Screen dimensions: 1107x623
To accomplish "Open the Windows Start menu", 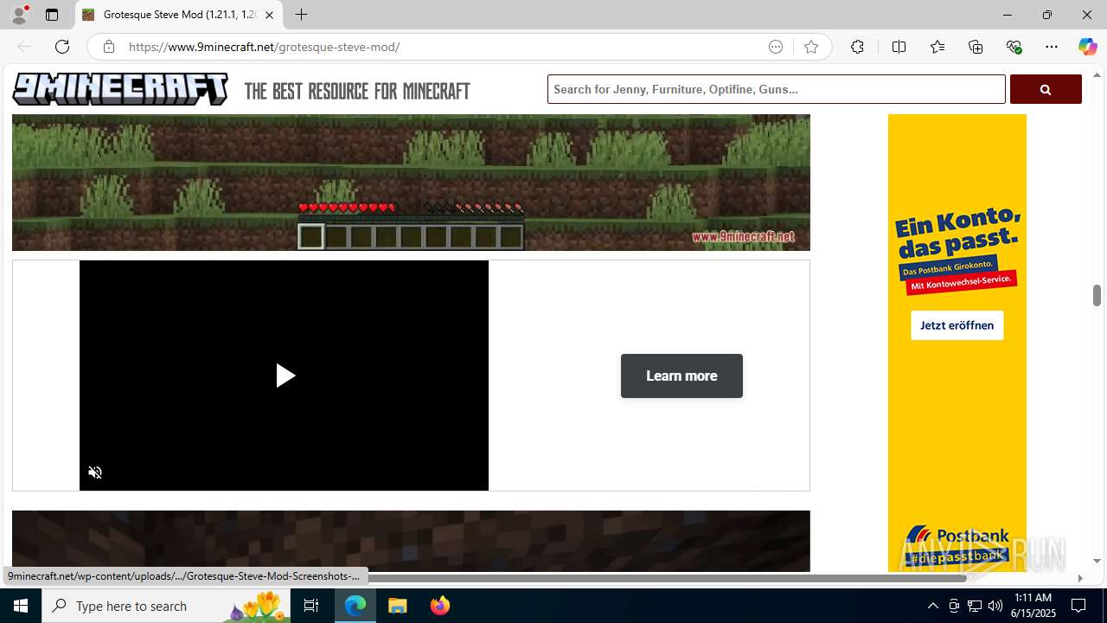I will 21,606.
